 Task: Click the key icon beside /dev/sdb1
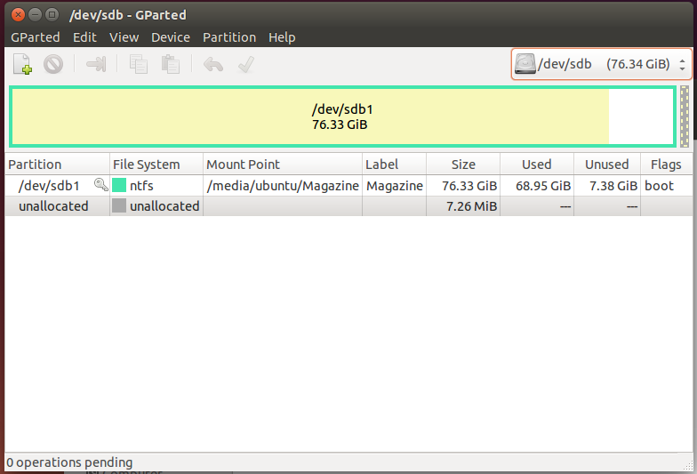pos(101,185)
